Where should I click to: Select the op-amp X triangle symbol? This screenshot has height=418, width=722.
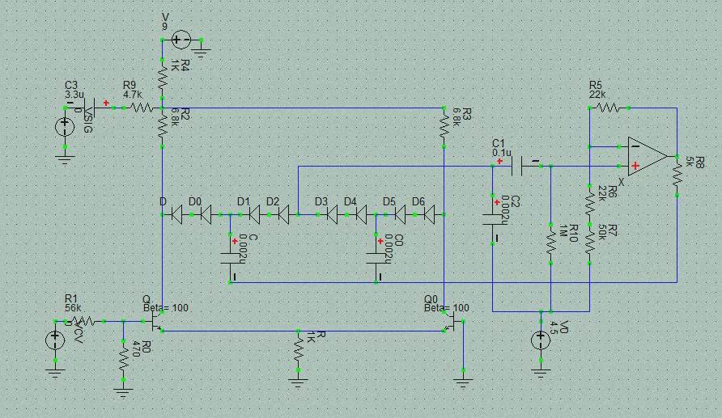click(x=646, y=156)
